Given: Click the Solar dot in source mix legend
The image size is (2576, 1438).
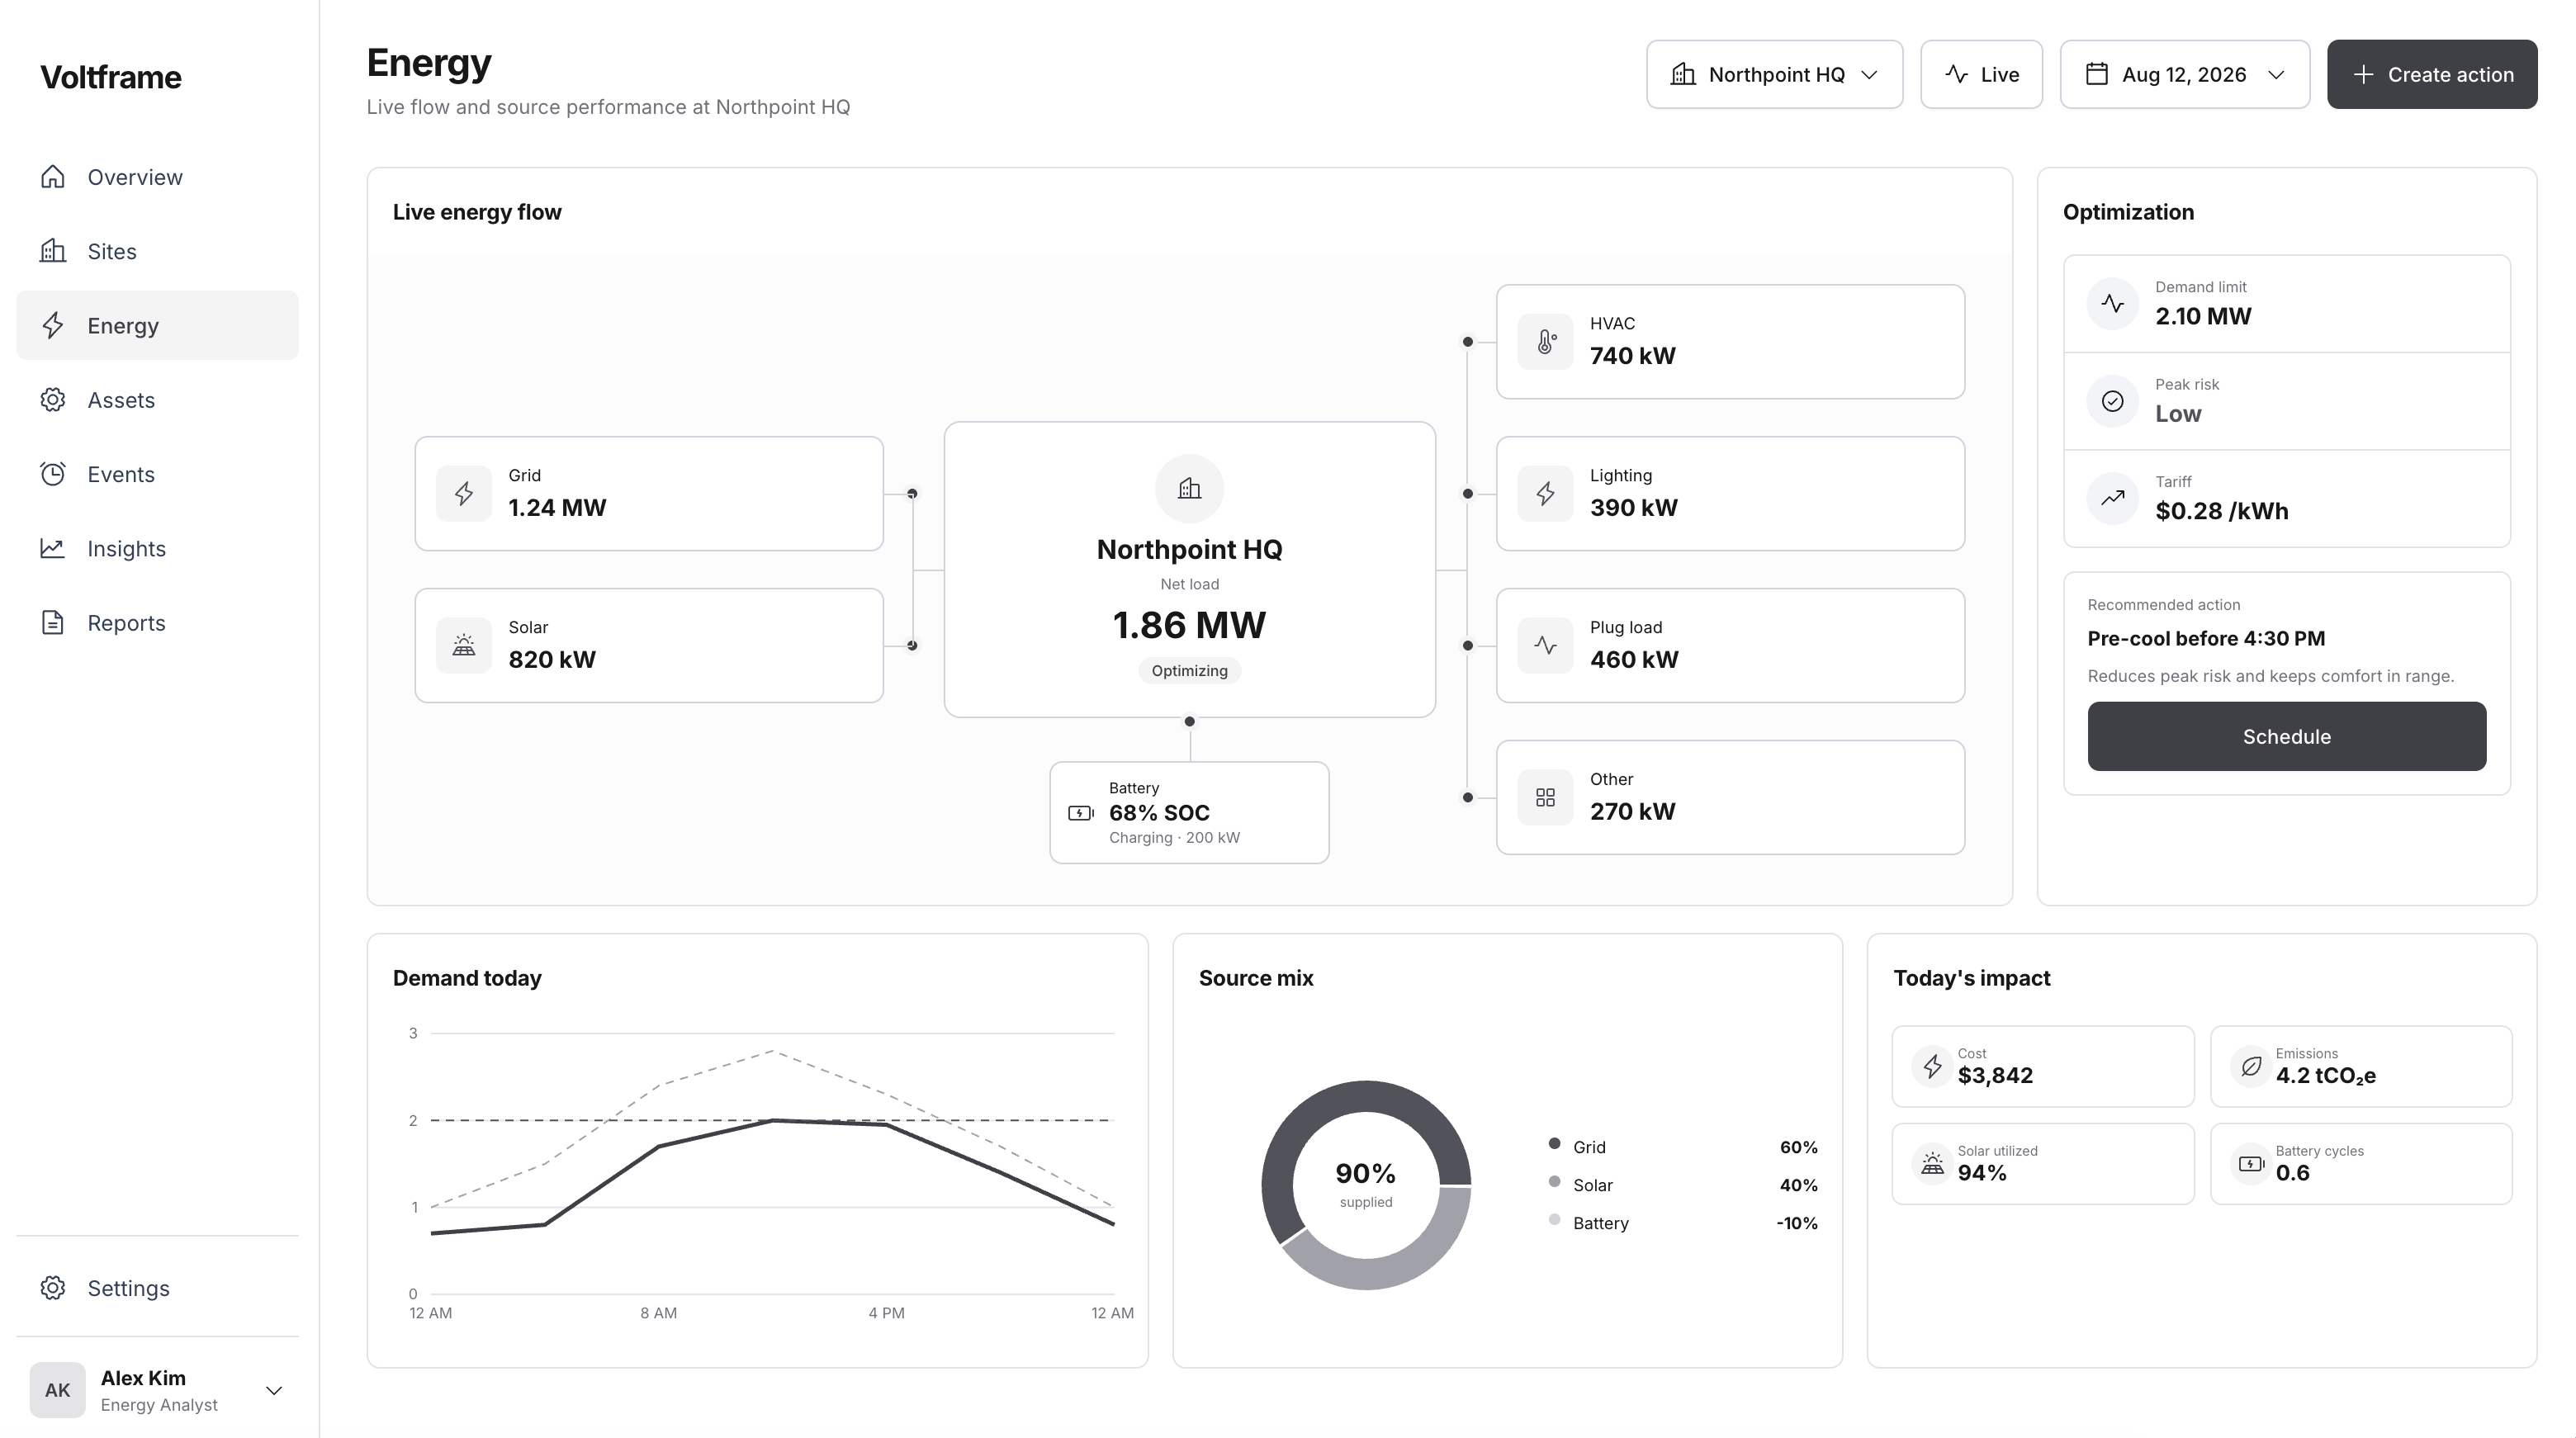Looking at the screenshot, I should 1554,1182.
